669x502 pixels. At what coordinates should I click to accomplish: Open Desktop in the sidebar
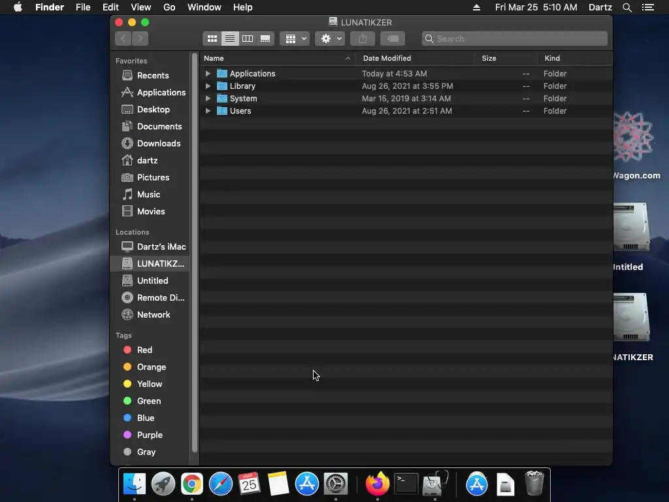[x=151, y=110]
